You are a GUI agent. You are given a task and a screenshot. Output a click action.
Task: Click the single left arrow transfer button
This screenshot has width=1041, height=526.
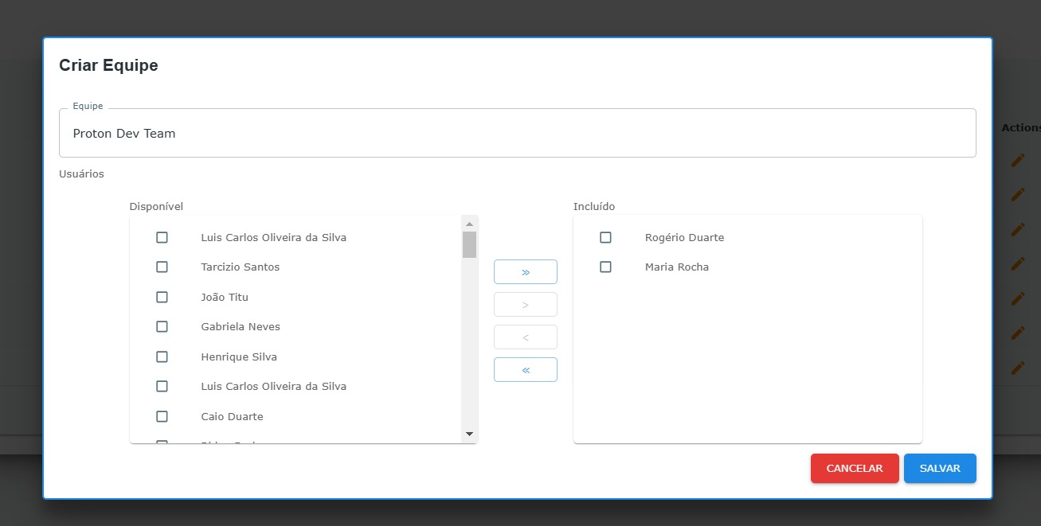(x=526, y=337)
